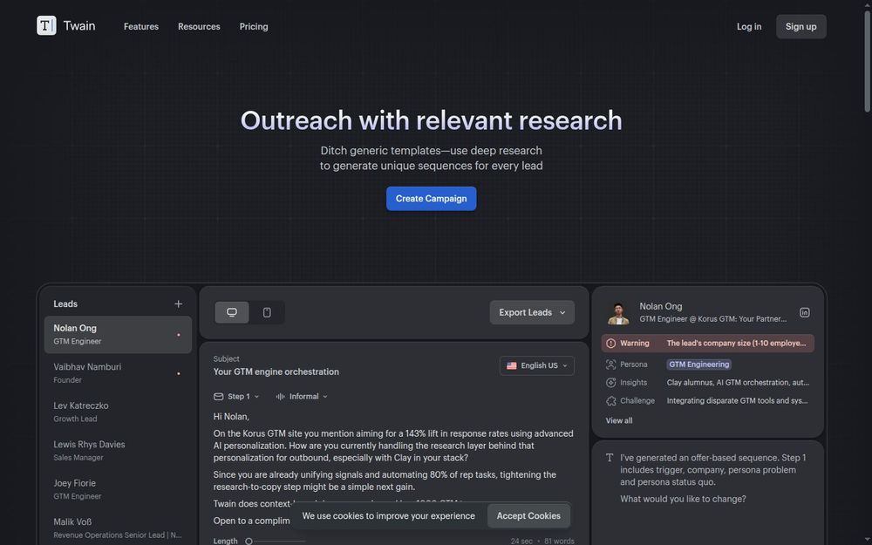Screen dimensions: 872x545
Task: Add a new lead with plus icon
Action: (x=178, y=303)
